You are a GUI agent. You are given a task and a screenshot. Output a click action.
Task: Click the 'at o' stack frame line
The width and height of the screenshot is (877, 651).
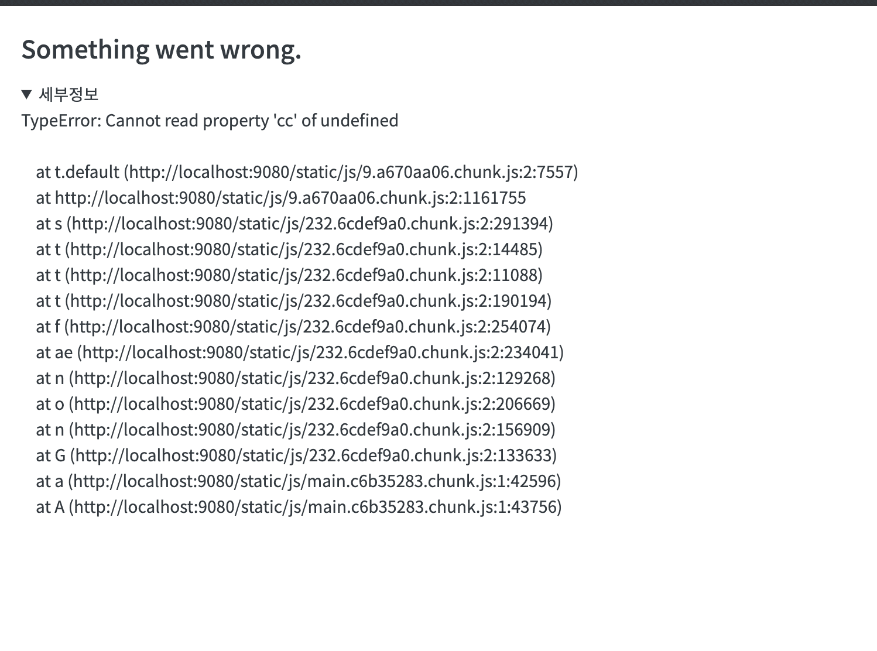(x=296, y=404)
